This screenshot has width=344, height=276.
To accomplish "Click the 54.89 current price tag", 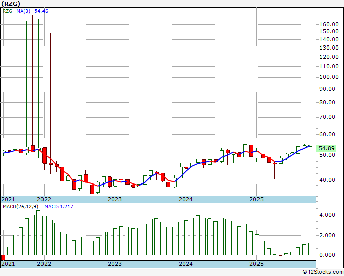I will [x=327, y=148].
